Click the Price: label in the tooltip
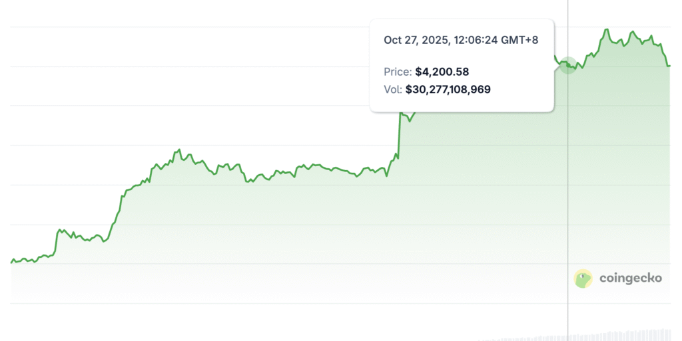Viewport: 682px width, 341px height. [x=398, y=71]
